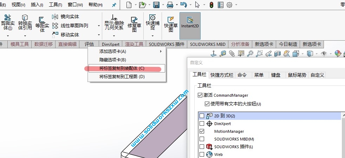The width and height of the screenshot is (345, 158).
Task: Click the Open file folder icon
Action: (x=143, y=5)
